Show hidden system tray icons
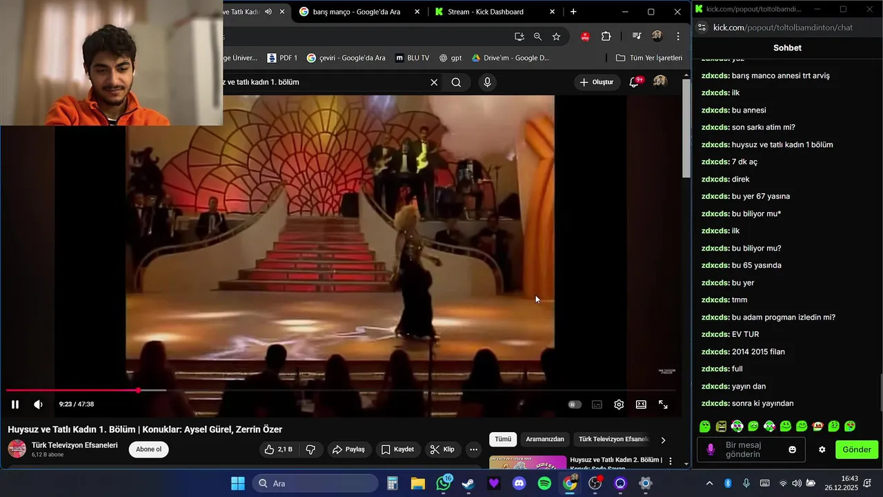 (x=709, y=483)
